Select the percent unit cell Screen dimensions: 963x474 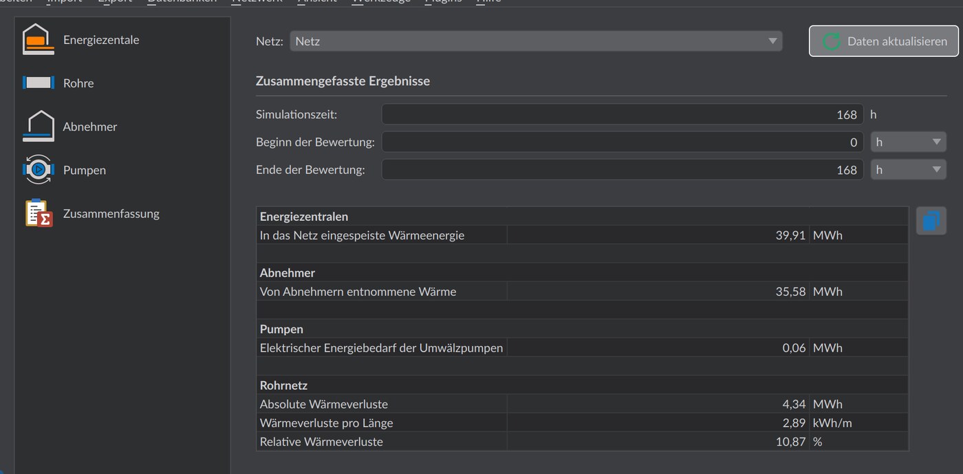click(859, 442)
